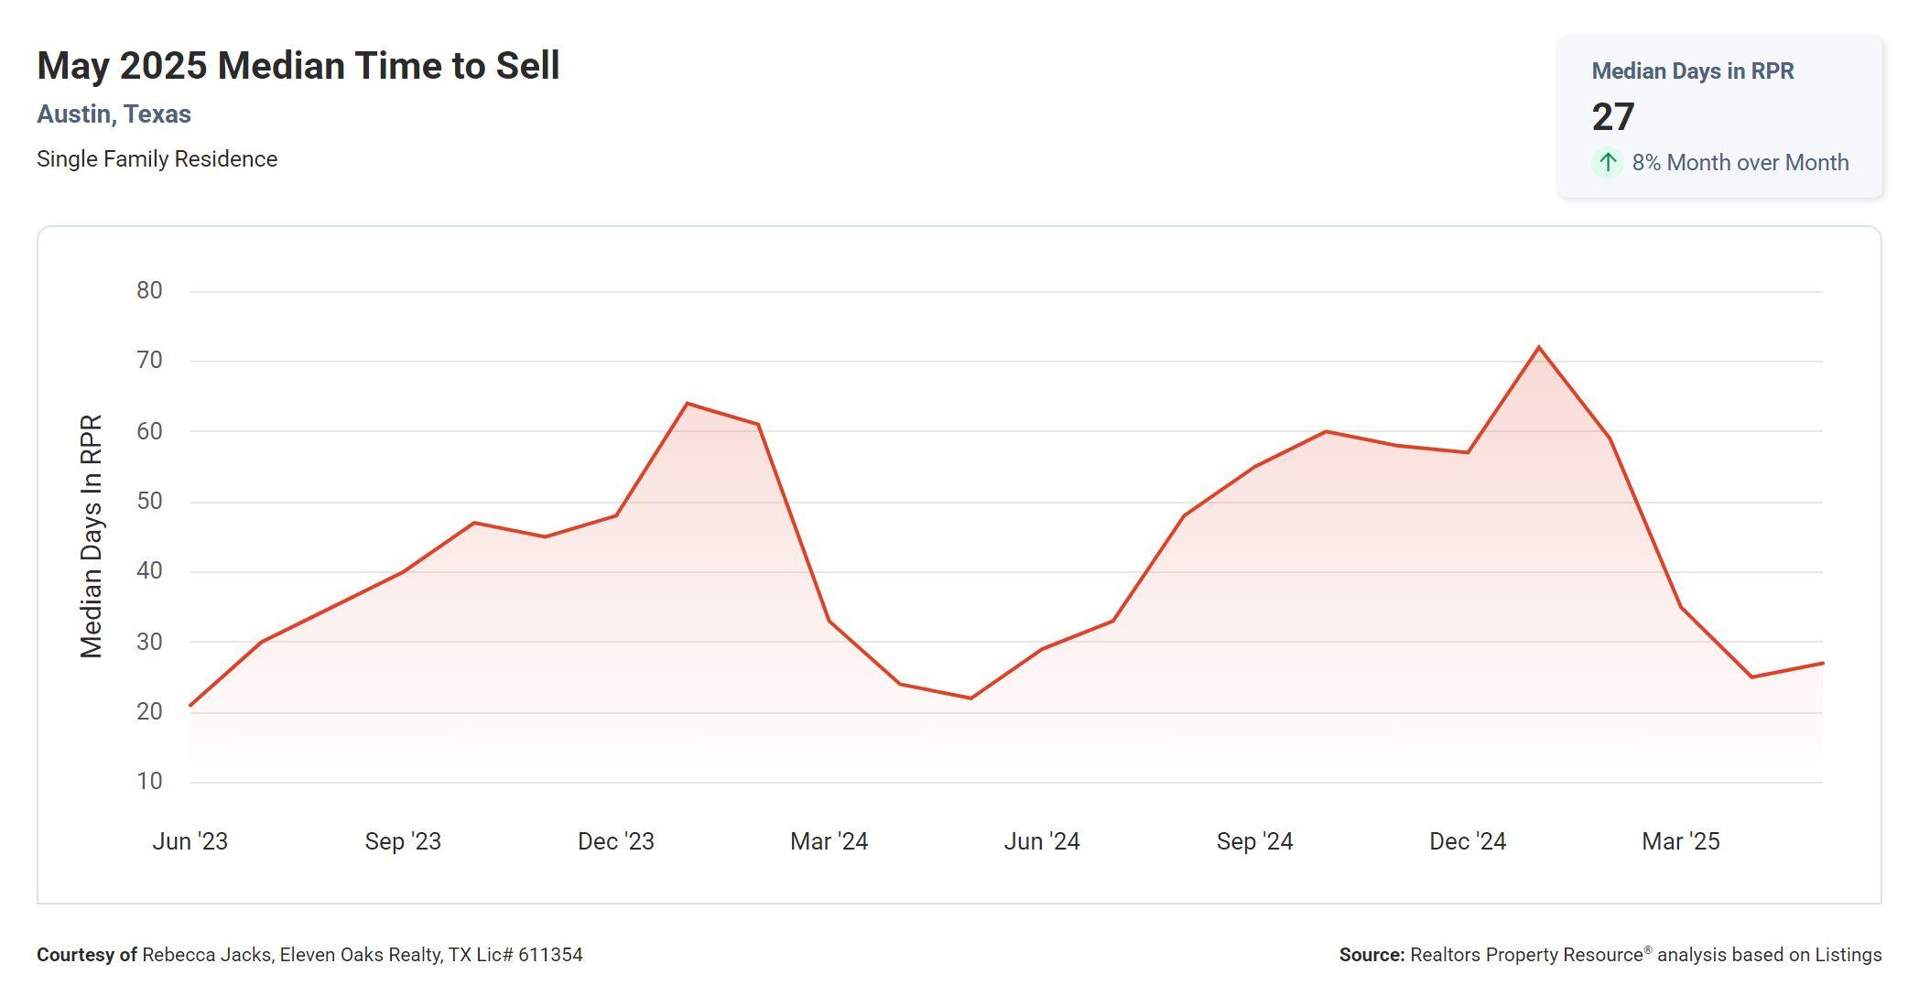The width and height of the screenshot is (1919, 1007).
Task: Click the green upward arrow icon
Action: (1607, 163)
